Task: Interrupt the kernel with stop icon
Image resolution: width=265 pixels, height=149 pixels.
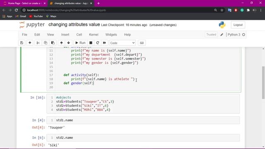Action: tap(91, 43)
